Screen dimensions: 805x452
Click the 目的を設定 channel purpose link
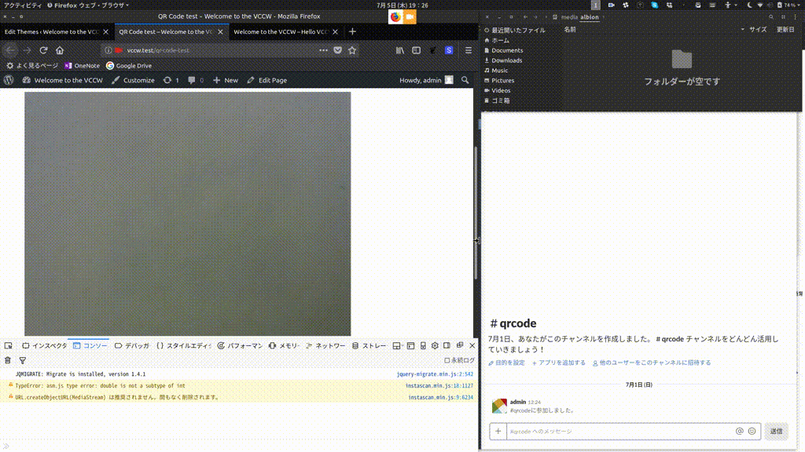pyautogui.click(x=511, y=363)
